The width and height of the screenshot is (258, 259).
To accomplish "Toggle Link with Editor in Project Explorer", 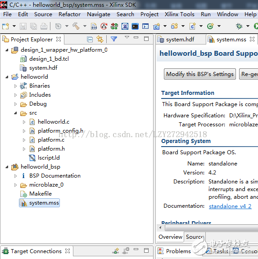I will tap(100, 39).
